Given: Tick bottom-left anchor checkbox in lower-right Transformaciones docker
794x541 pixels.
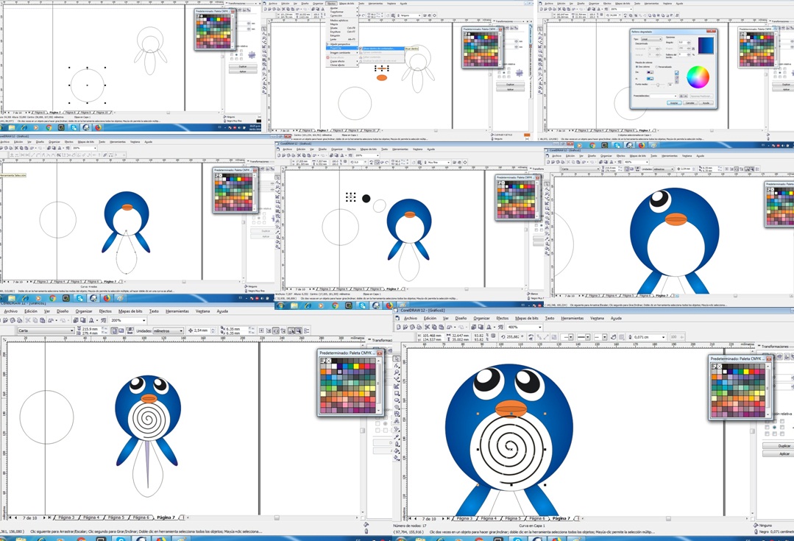Looking at the screenshot, I should click(x=768, y=434).
